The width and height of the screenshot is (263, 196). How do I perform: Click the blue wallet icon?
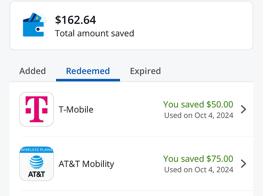click(35, 25)
